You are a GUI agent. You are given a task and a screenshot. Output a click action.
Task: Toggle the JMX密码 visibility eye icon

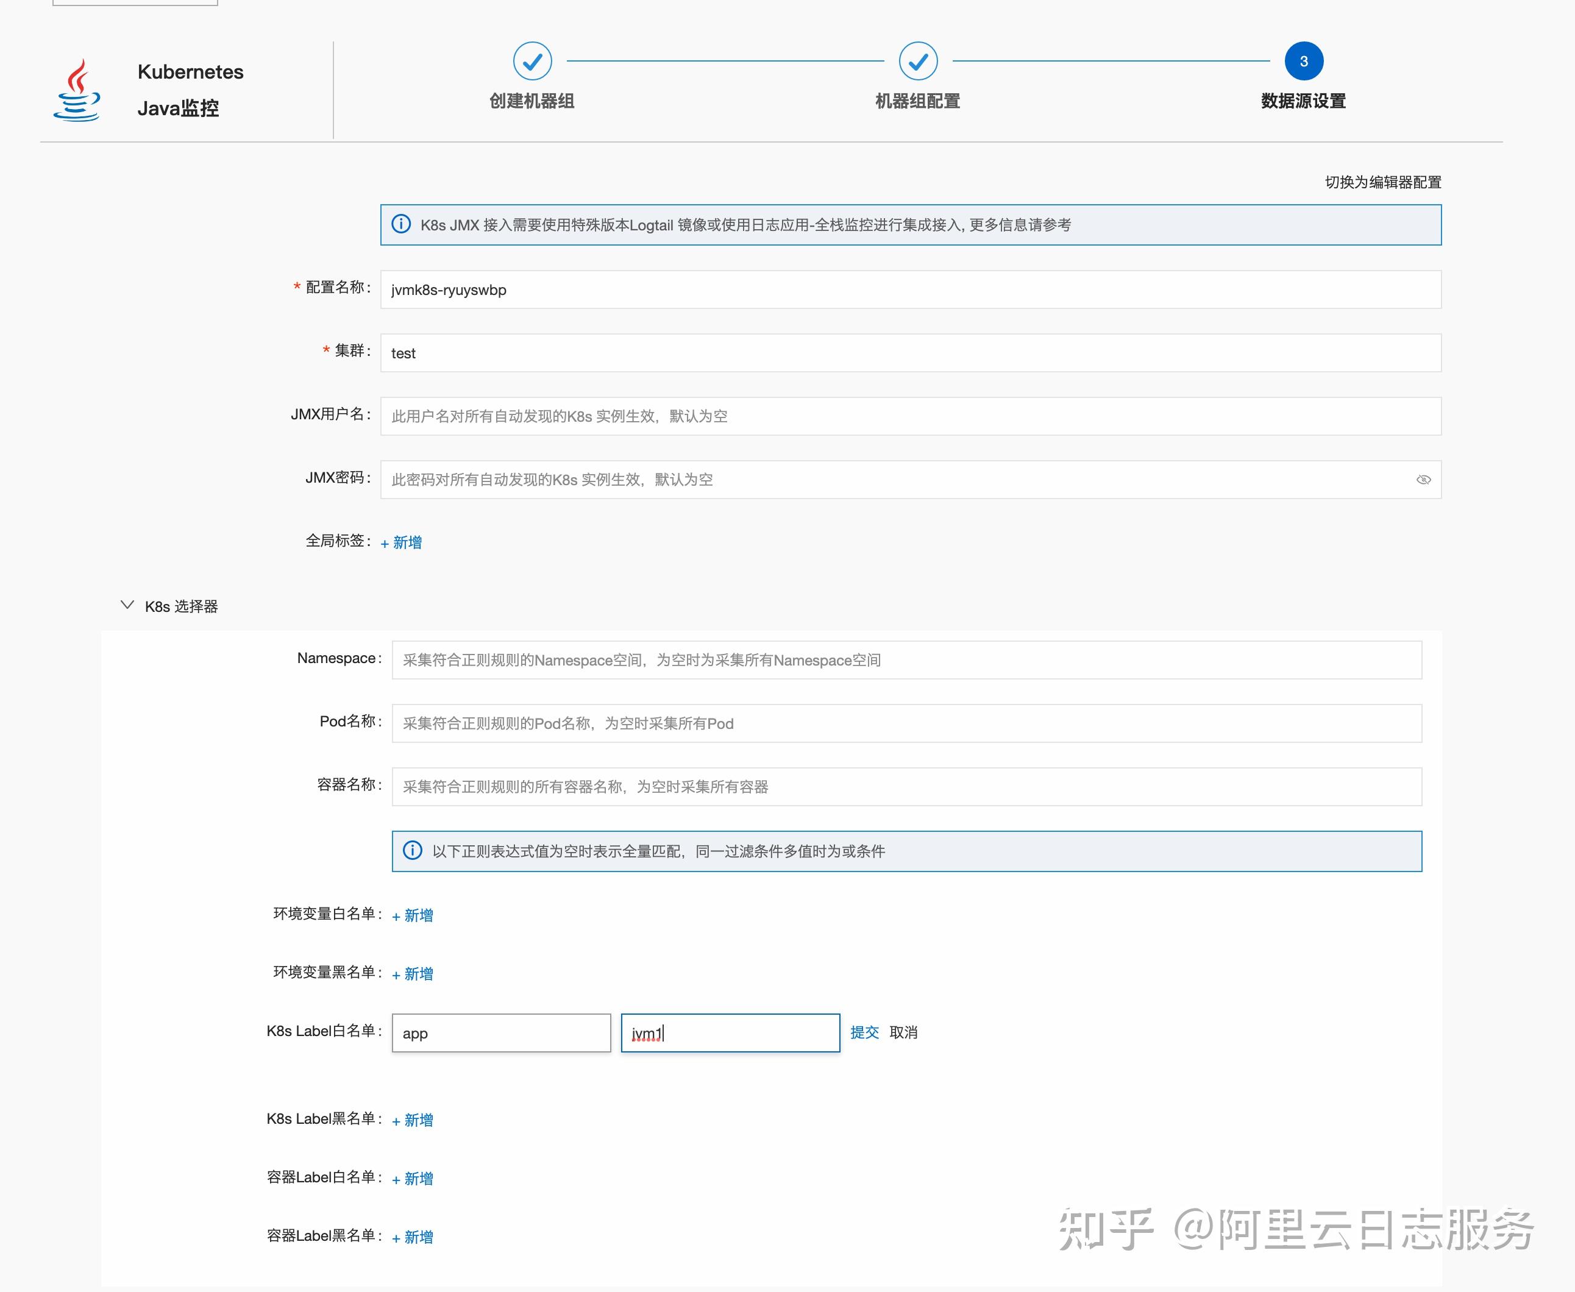click(1424, 479)
